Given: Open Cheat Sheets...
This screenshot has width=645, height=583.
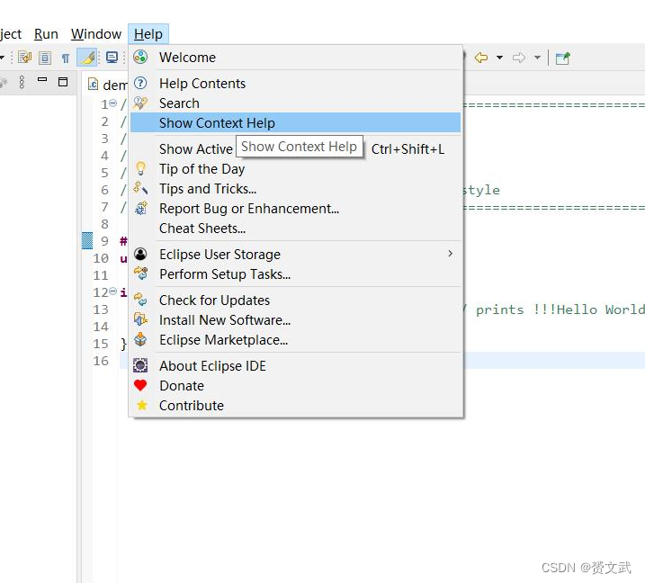Looking at the screenshot, I should coord(295,229).
